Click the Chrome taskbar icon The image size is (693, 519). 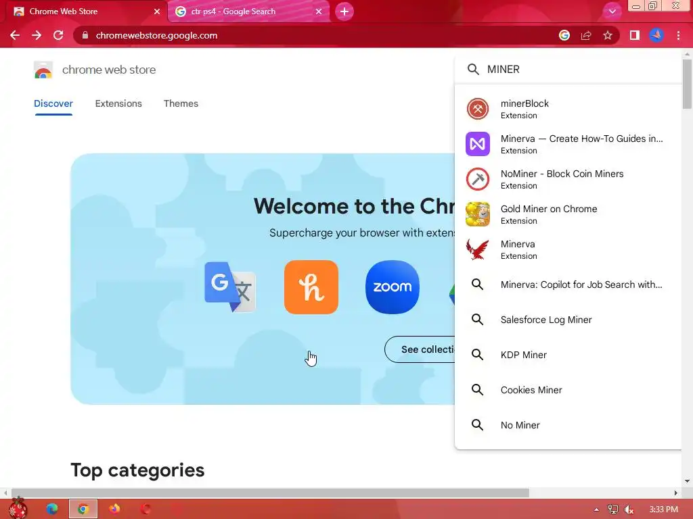point(83,509)
